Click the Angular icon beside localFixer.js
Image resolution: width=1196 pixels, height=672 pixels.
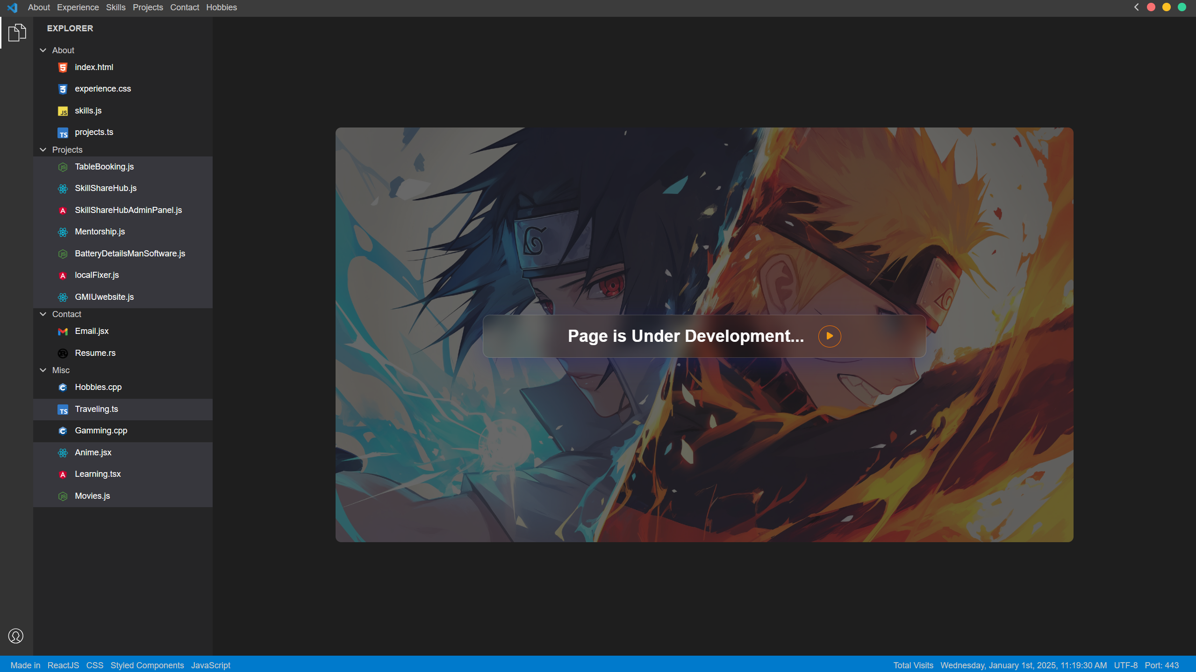click(x=63, y=276)
